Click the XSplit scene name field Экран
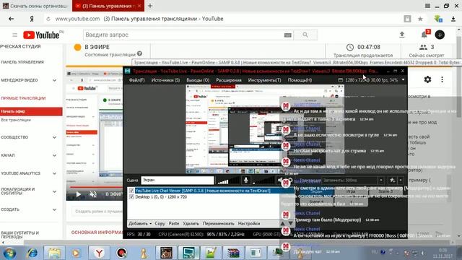 (x=178, y=180)
